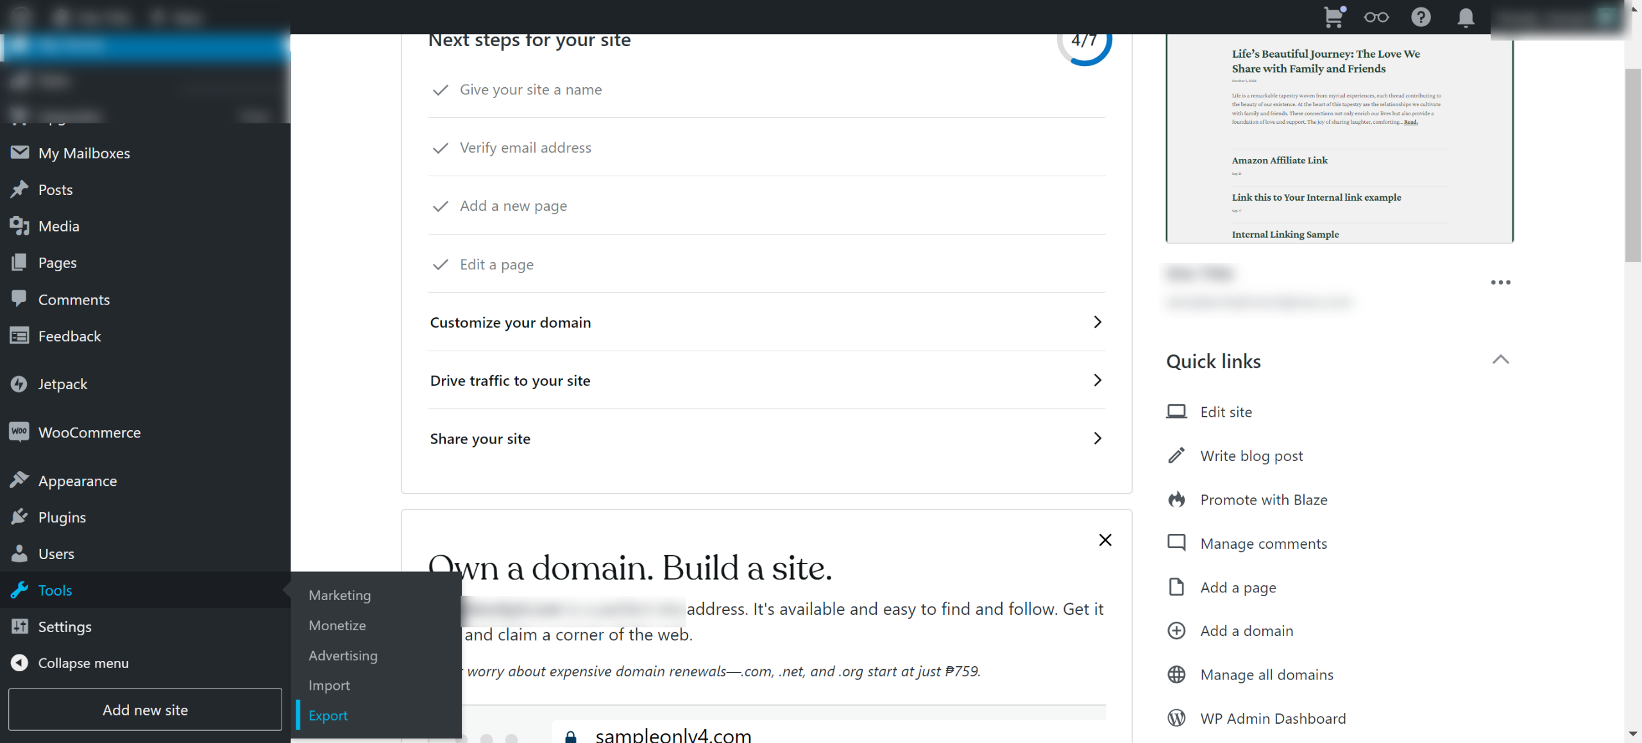Click the Promote with Blaze flame icon

[x=1176, y=499]
